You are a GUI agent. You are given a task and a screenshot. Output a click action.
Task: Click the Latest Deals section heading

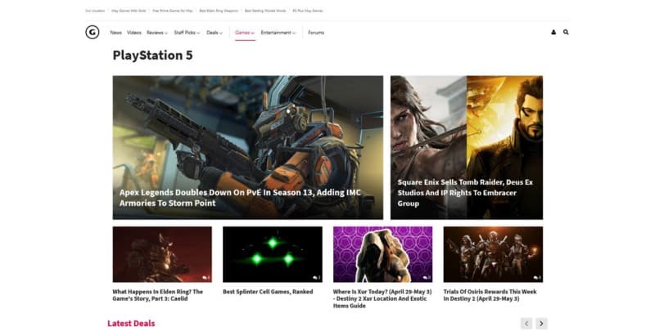tap(131, 324)
